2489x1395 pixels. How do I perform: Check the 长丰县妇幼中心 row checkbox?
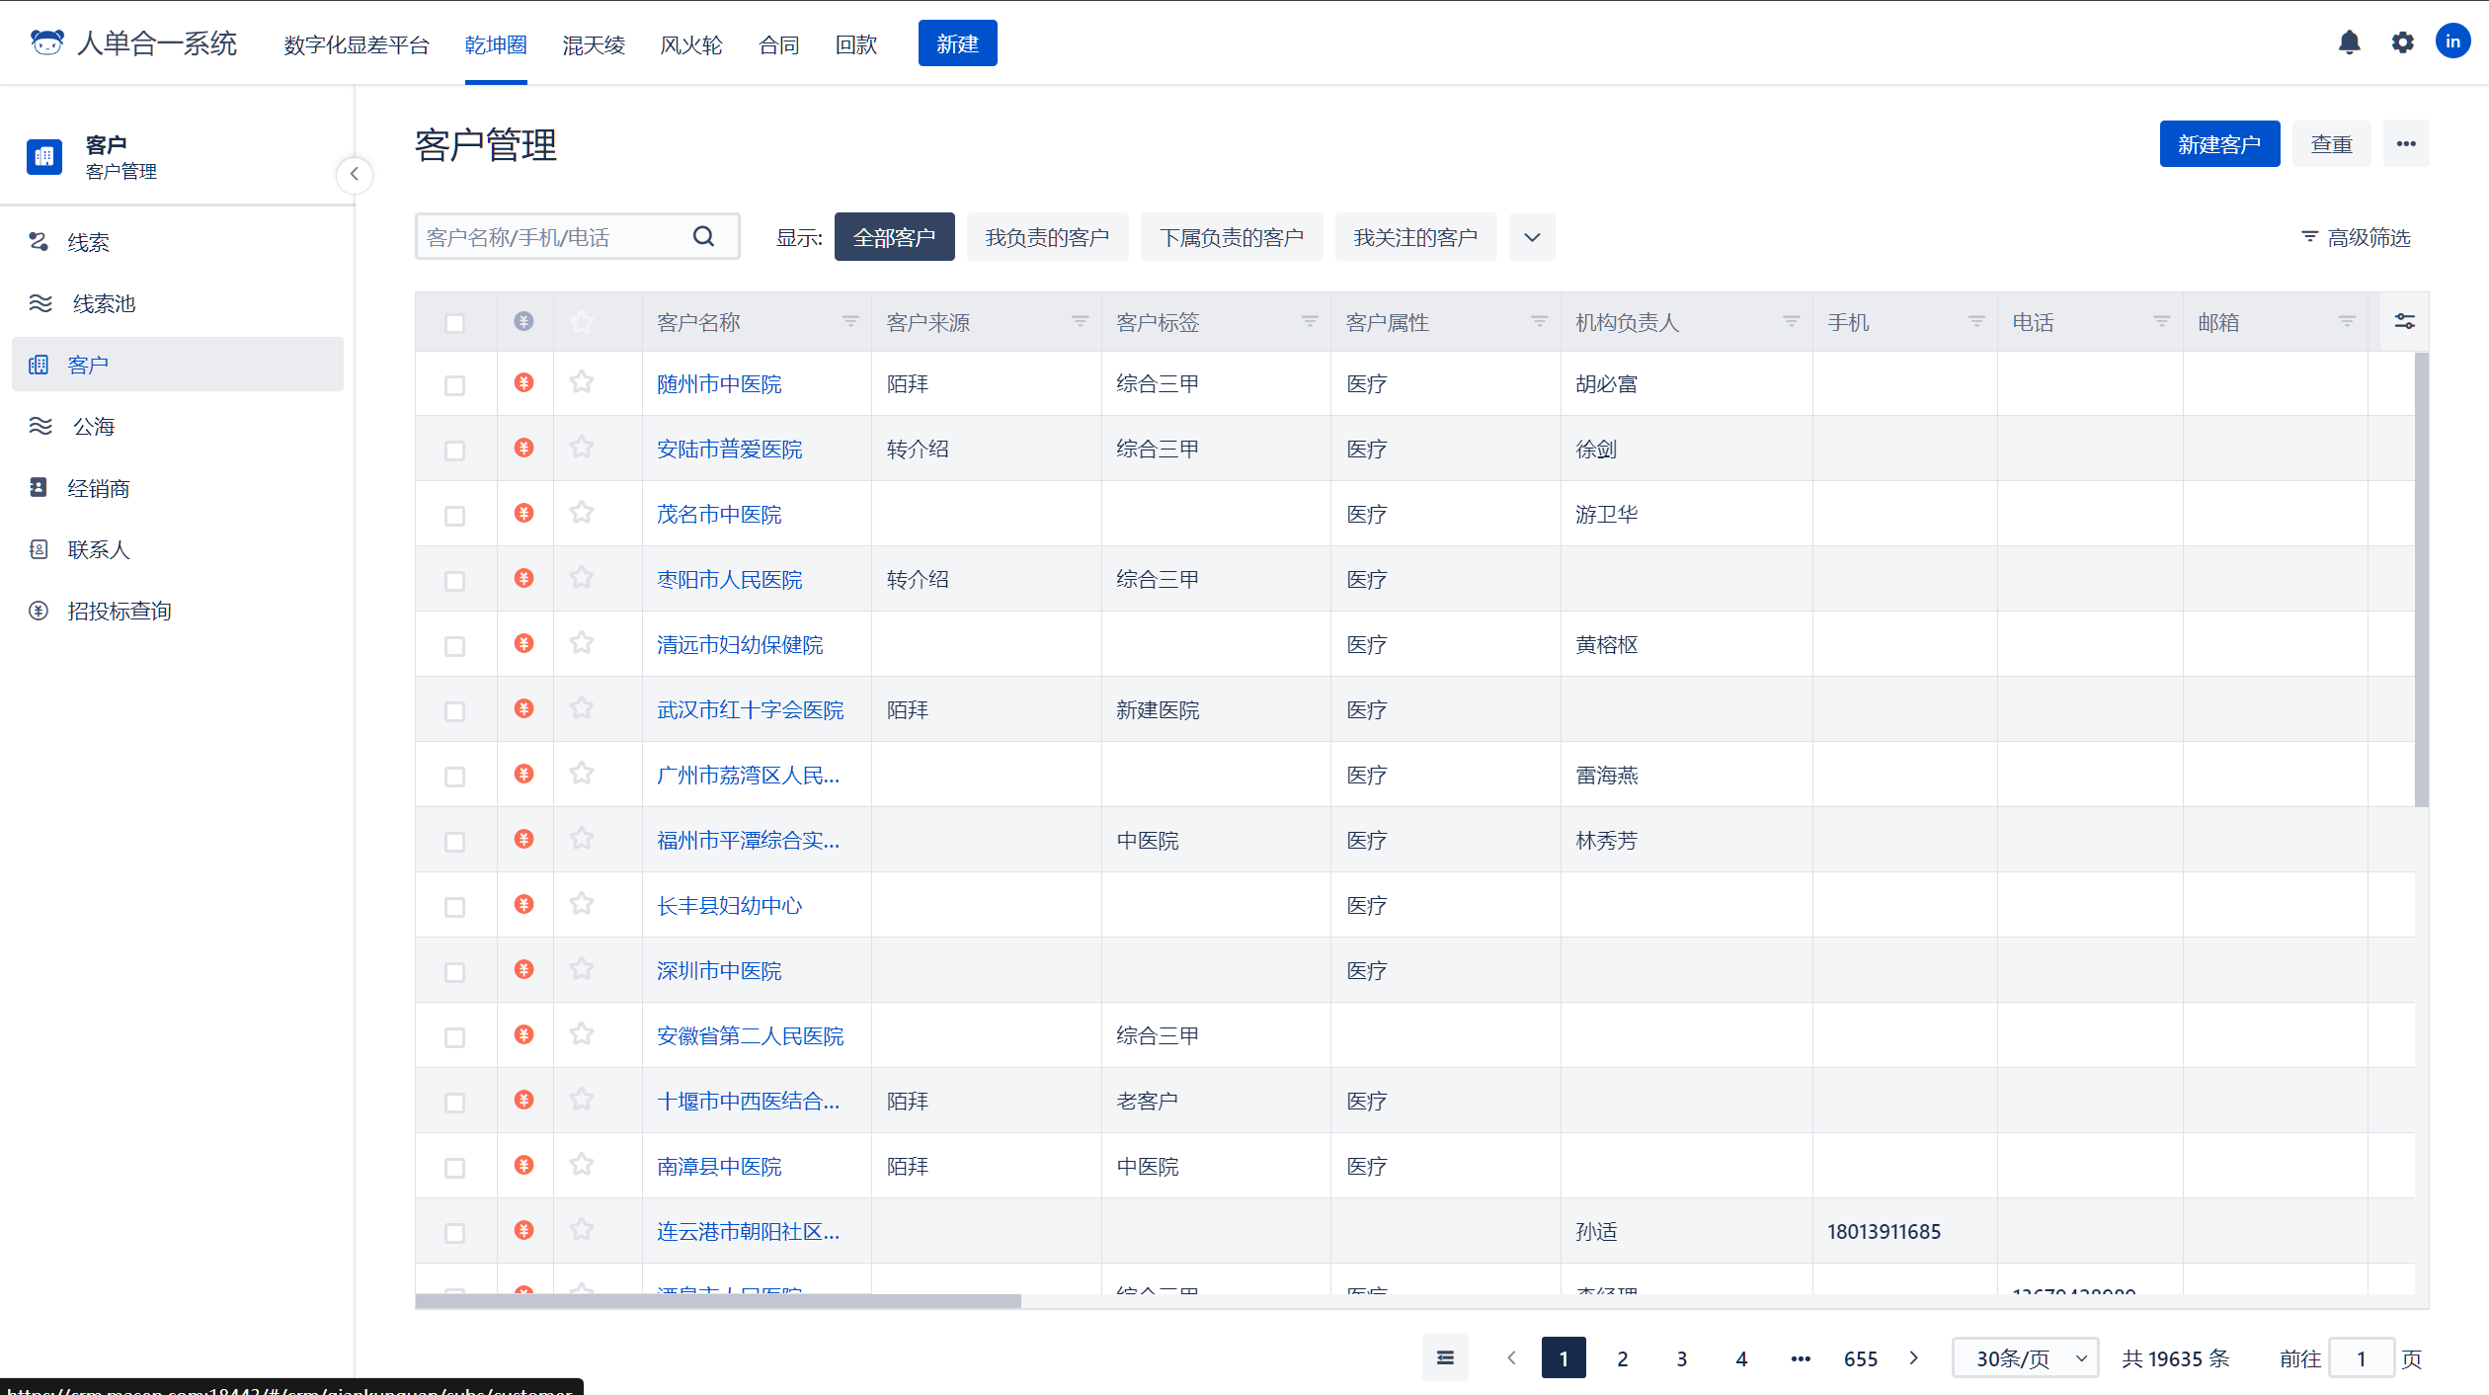point(454,907)
